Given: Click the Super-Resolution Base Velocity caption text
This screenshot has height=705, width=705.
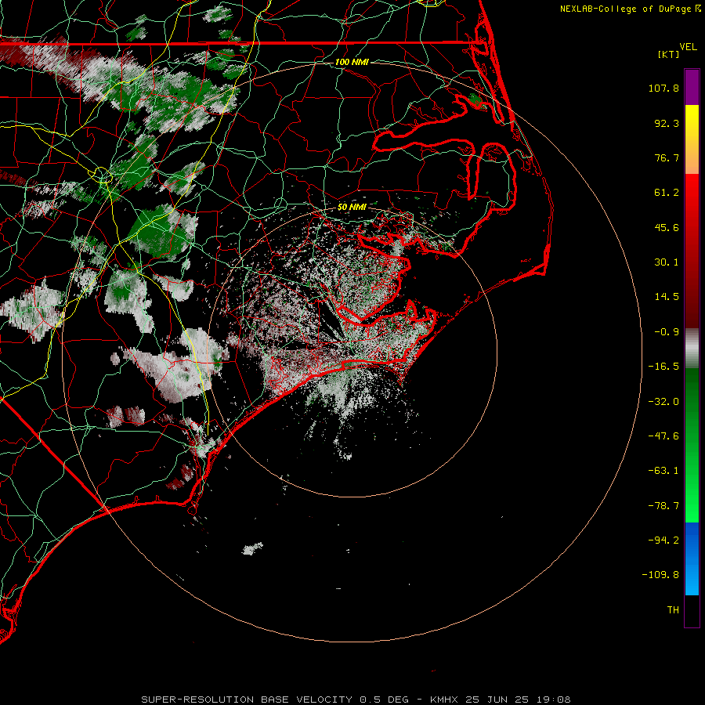Looking at the screenshot, I should (356, 700).
